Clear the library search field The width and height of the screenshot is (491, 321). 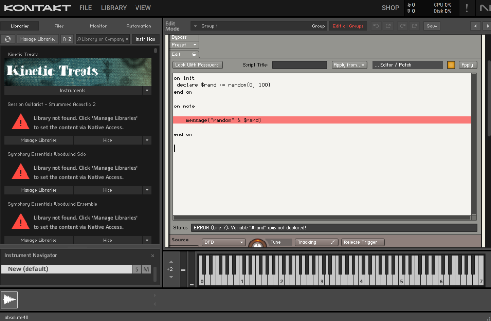[127, 39]
